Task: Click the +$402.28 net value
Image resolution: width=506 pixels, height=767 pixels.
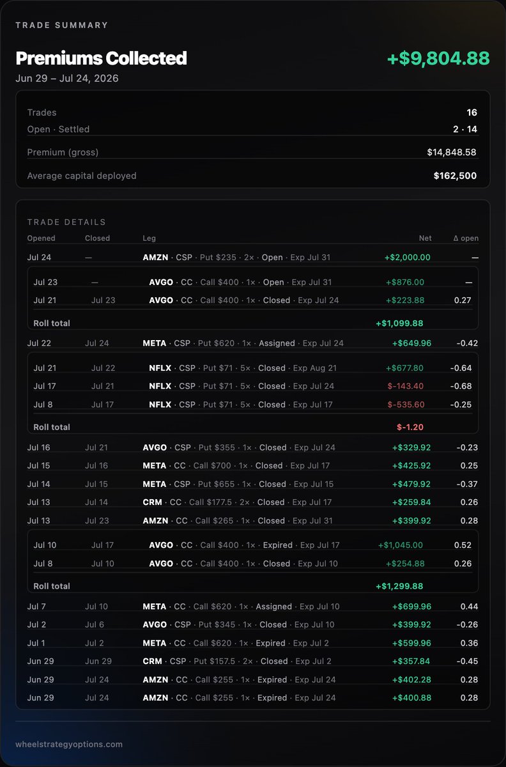Action: [x=411, y=679]
